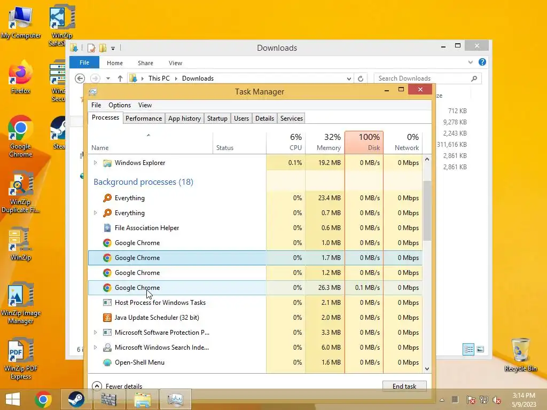Switch to Details tab

point(265,118)
